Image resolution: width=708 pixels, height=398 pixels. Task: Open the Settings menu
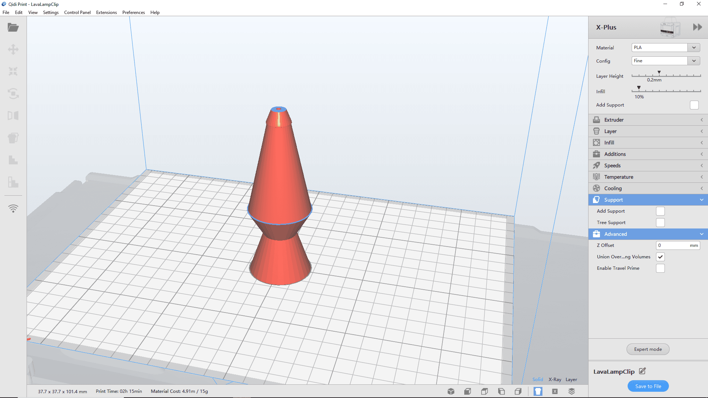tap(51, 13)
